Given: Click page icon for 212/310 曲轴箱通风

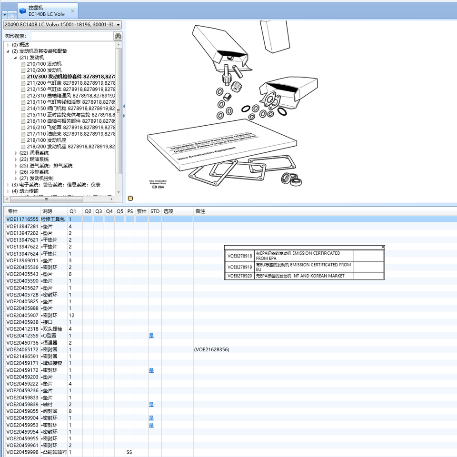Looking at the screenshot, I should (23, 96).
